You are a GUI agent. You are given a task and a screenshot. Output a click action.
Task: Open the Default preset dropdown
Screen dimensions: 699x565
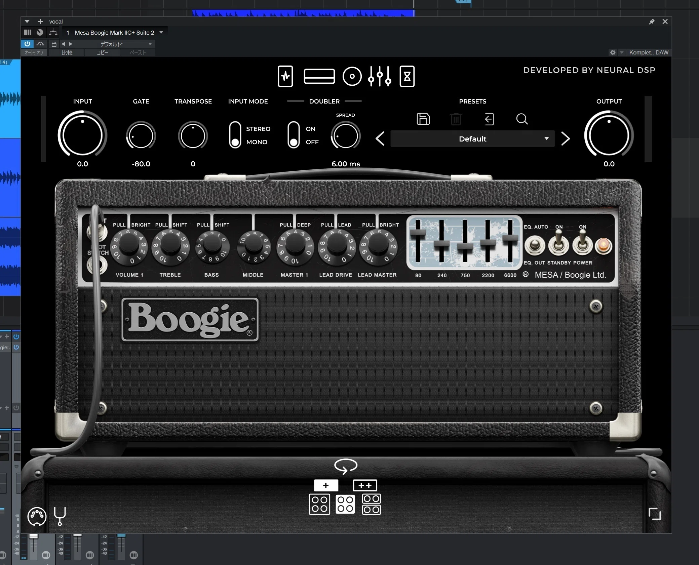pyautogui.click(x=472, y=139)
